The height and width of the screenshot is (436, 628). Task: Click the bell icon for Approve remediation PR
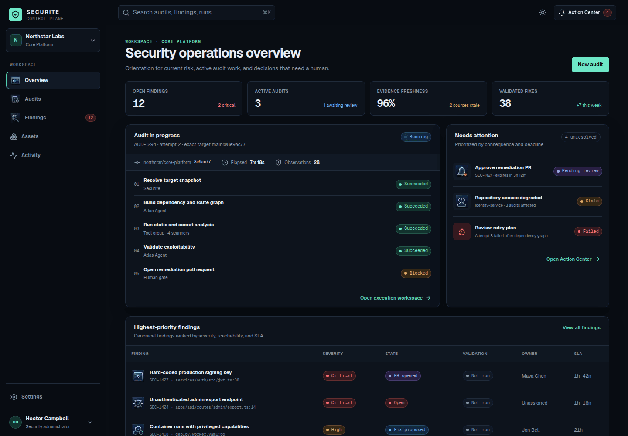(x=462, y=171)
